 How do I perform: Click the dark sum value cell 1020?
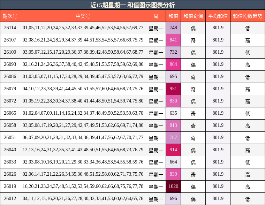173,187
